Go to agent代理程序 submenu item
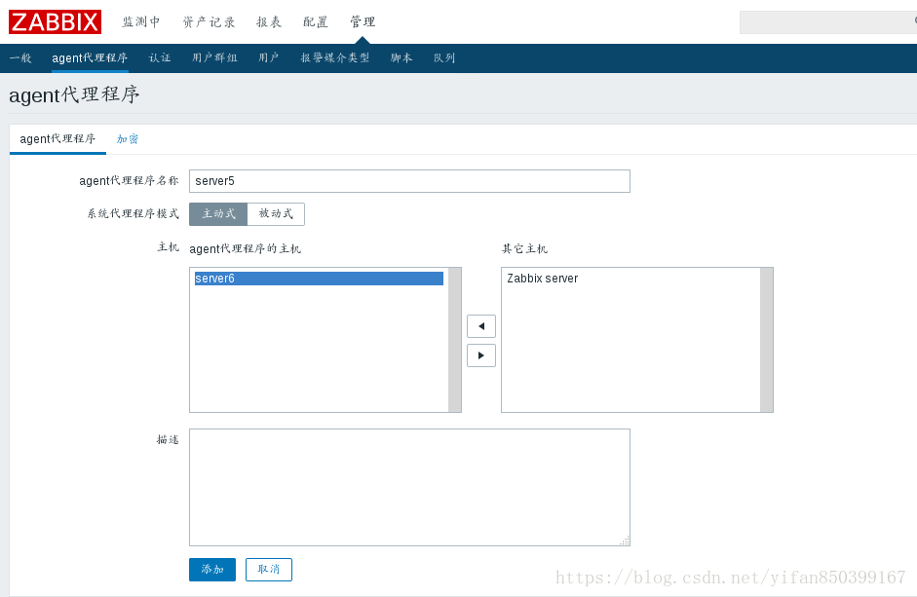 (x=90, y=57)
